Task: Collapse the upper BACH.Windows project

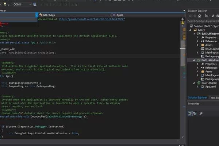Action: tap(194, 34)
